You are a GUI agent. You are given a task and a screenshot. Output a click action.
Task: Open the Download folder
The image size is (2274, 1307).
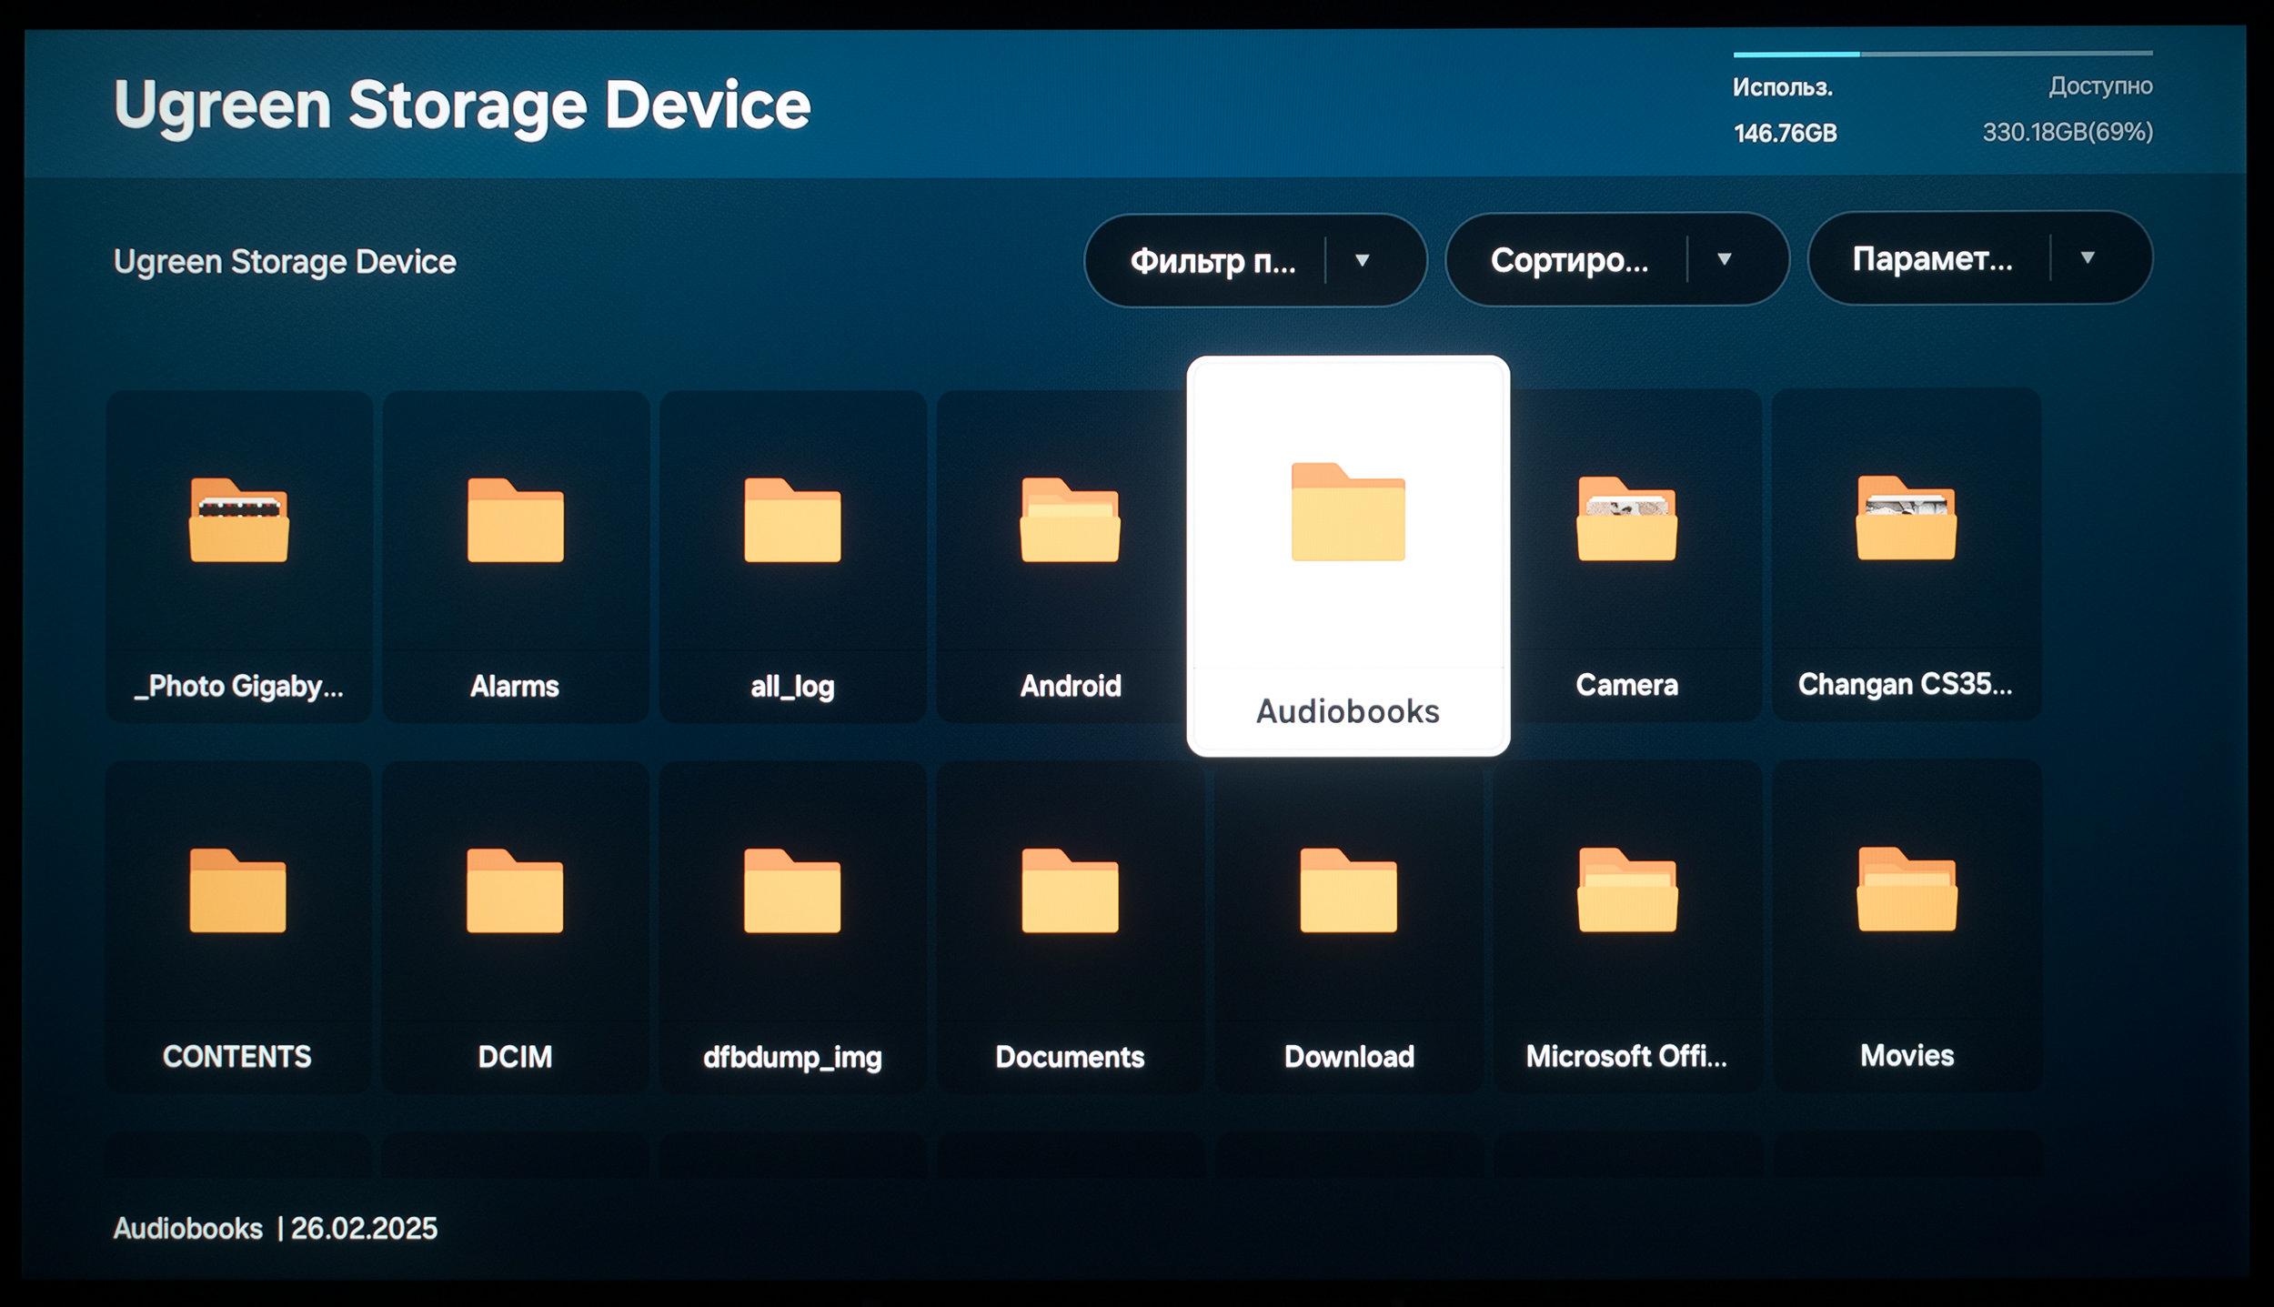(1349, 927)
